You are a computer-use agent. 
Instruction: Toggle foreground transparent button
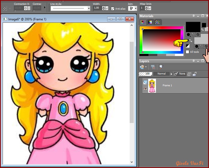tap(198, 35)
